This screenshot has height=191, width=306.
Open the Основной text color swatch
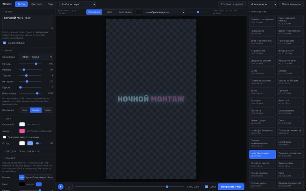(22, 124)
